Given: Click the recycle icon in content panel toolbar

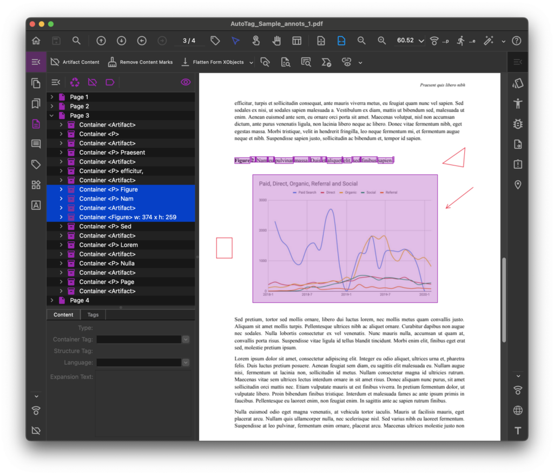Looking at the screenshot, I should 75,82.
